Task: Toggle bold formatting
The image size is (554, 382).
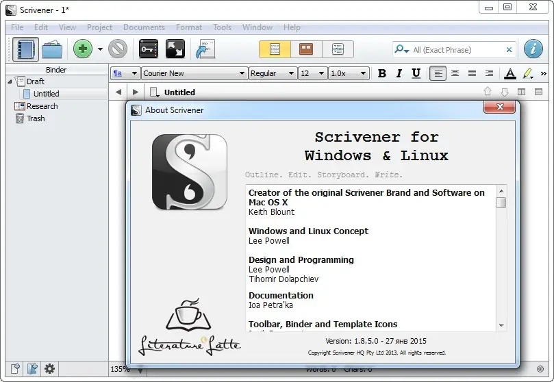Action: coord(382,73)
